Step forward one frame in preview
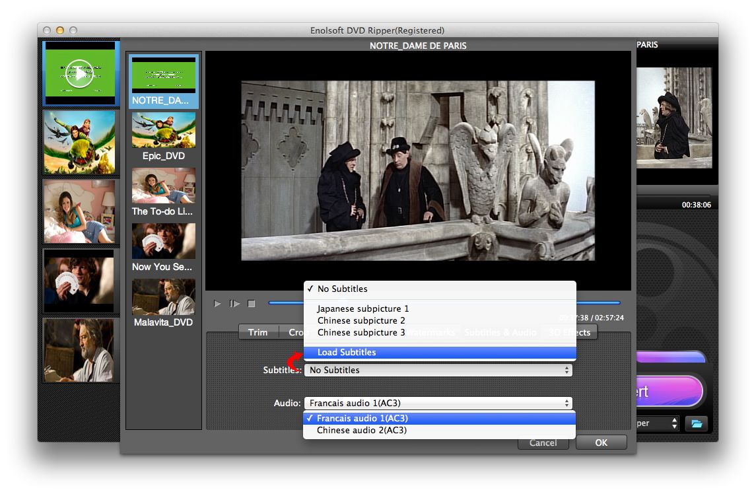The width and height of the screenshot is (756, 494). (234, 303)
